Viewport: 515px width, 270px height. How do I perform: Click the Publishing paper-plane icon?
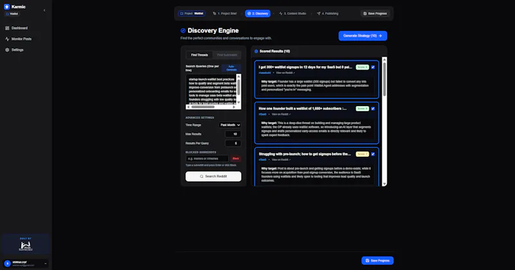[x=319, y=14]
